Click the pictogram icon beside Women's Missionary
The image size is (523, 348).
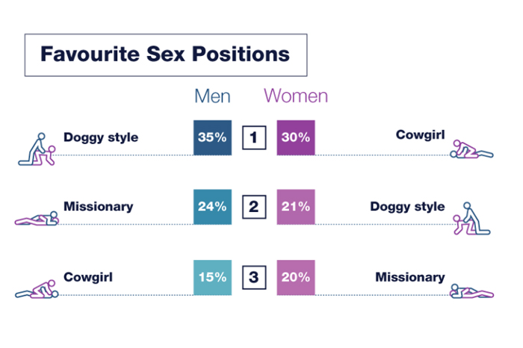tap(471, 289)
